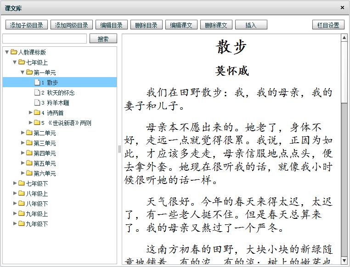Click the document icon beside 羚羊木雕
This screenshot has height=267, width=350.
(37, 103)
